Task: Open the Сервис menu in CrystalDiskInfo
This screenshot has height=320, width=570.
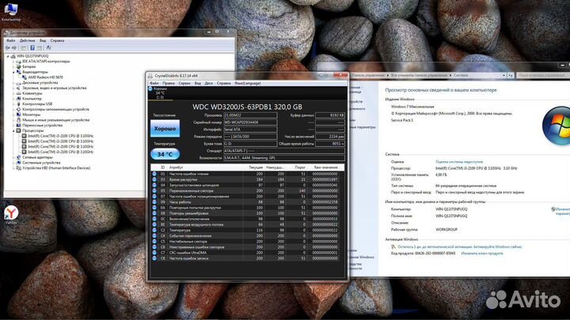Action: (x=184, y=83)
